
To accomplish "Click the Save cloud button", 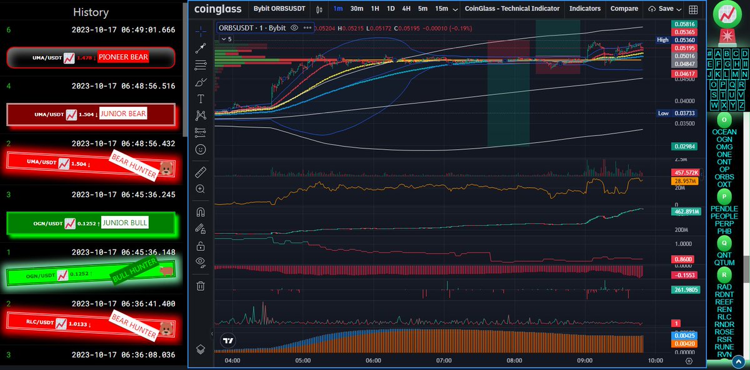I will pyautogui.click(x=661, y=9).
